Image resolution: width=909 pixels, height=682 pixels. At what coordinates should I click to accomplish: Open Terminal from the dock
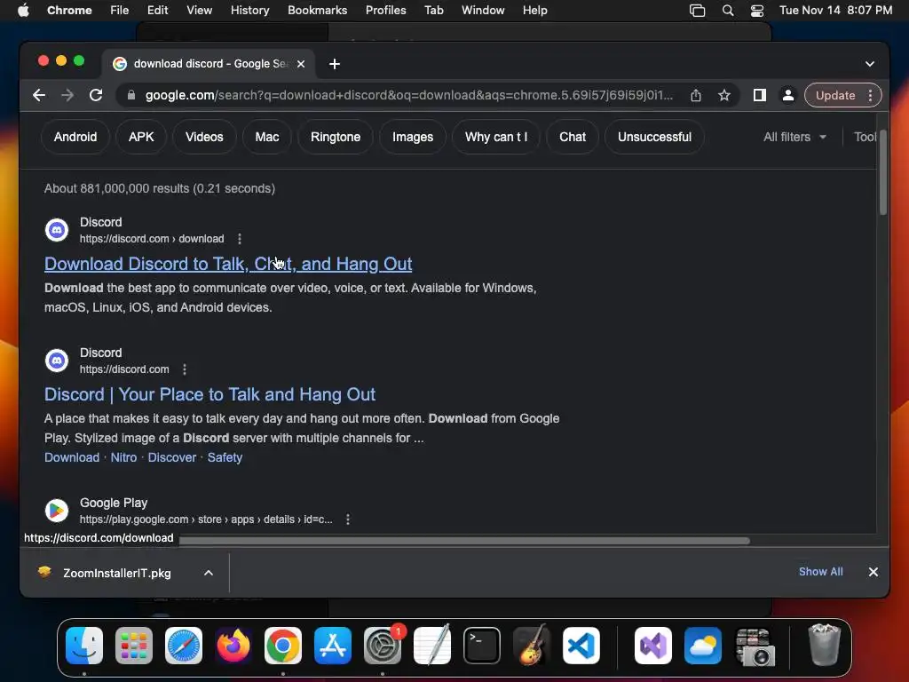482,646
